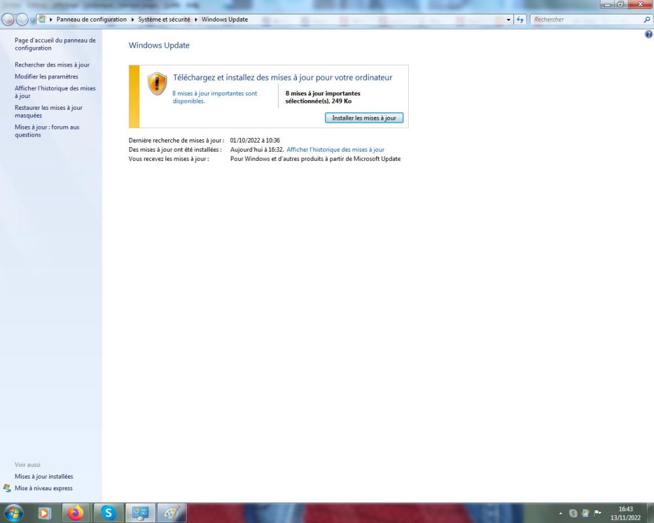654x523 pixels.
Task: Show hidden tray icons arrow
Action: click(560, 513)
